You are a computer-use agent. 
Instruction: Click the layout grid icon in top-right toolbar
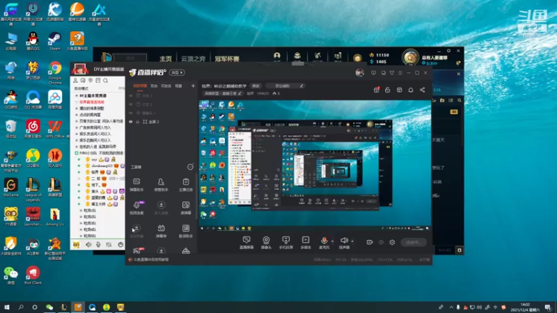coord(399,90)
